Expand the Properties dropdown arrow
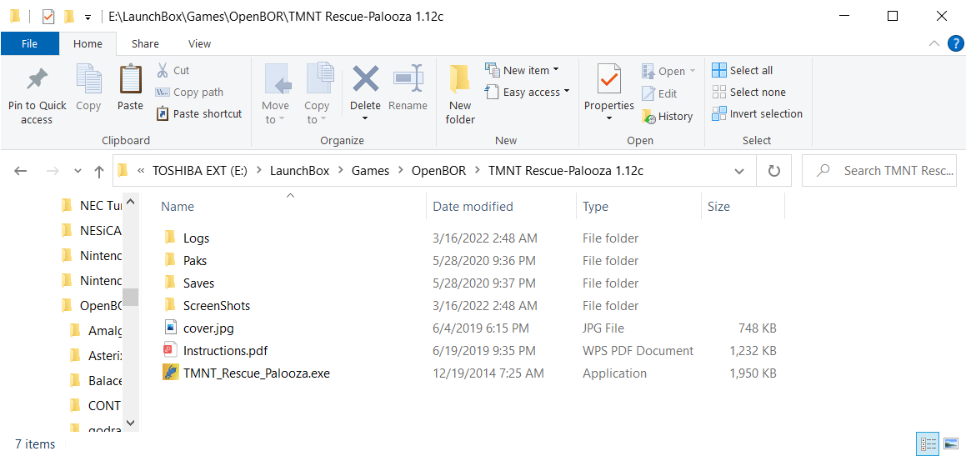Viewport: 966px width, 456px height. pyautogui.click(x=608, y=117)
